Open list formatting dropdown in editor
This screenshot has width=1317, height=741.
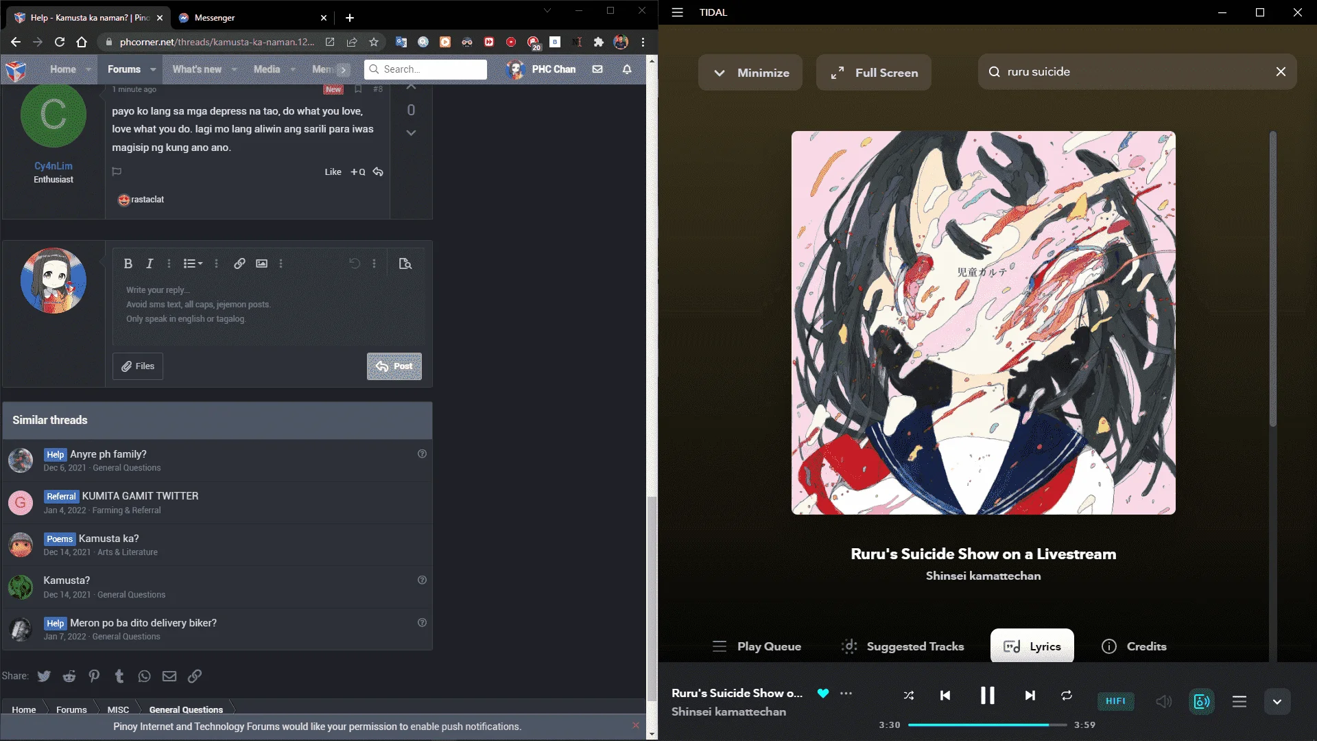point(193,263)
